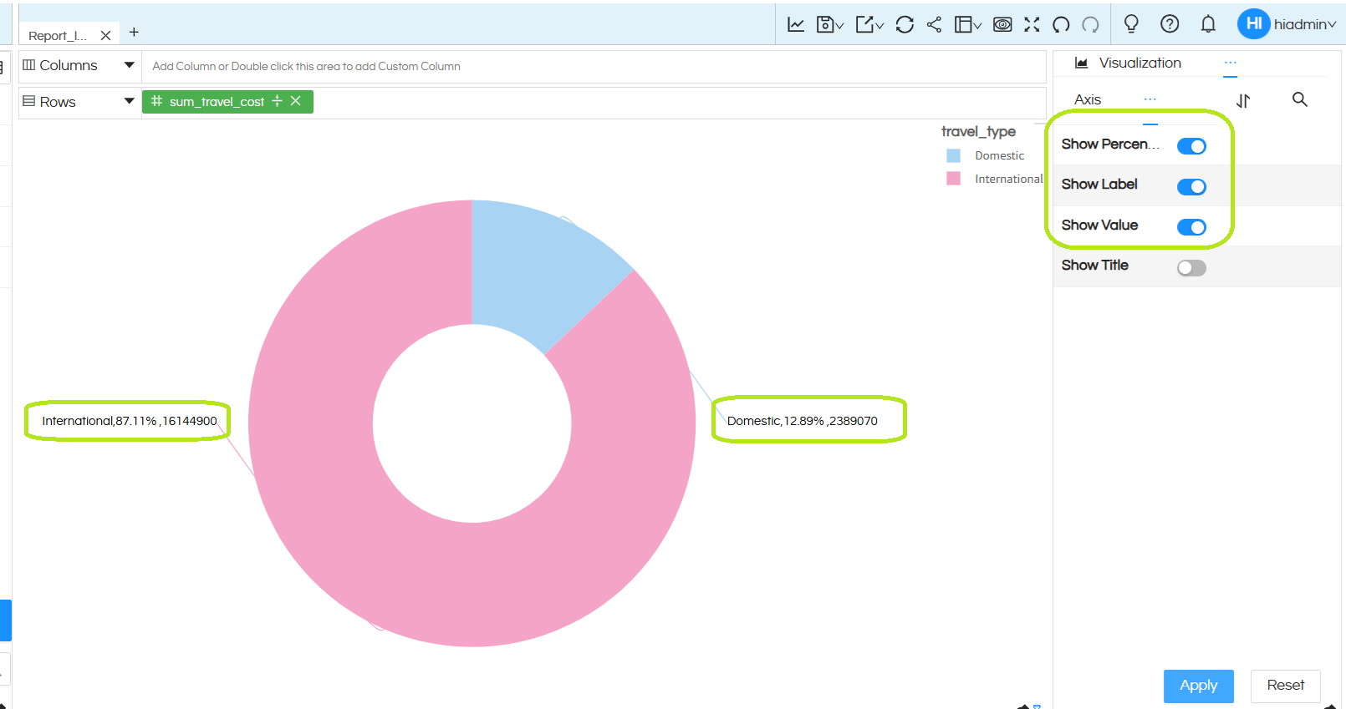This screenshot has height=709, width=1346.
Task: Add a new report tab
Action: (134, 32)
